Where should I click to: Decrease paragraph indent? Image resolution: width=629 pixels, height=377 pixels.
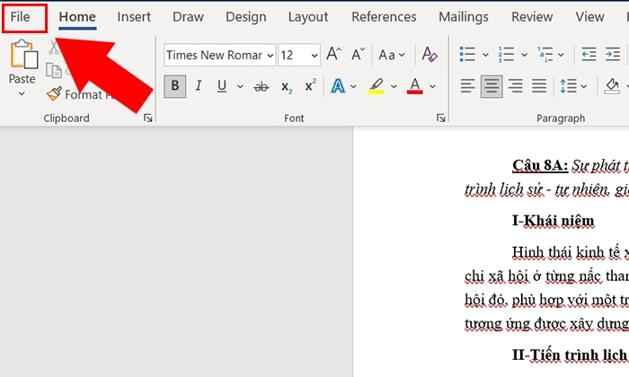click(x=589, y=54)
